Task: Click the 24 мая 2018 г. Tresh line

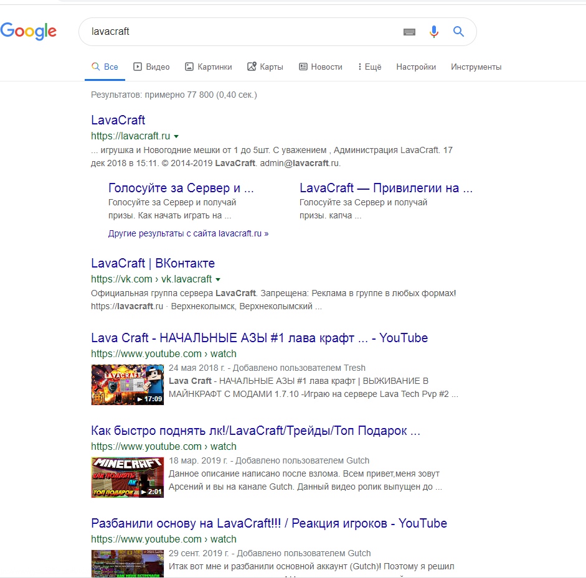Action: (x=267, y=368)
